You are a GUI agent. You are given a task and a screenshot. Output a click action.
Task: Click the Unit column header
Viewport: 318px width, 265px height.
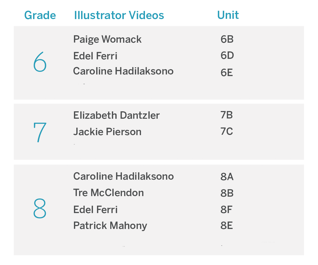pos(228,15)
